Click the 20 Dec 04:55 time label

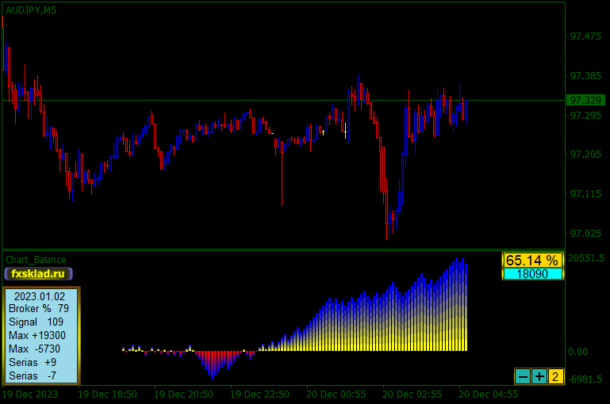[488, 394]
